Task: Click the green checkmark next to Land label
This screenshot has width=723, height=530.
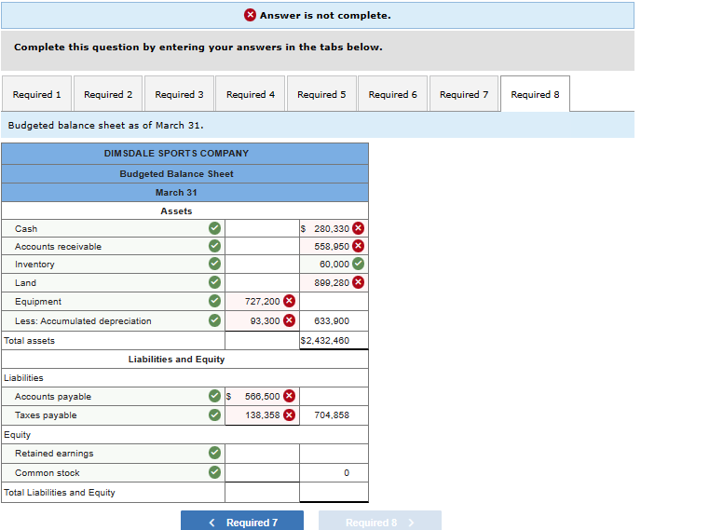Action: (214, 282)
